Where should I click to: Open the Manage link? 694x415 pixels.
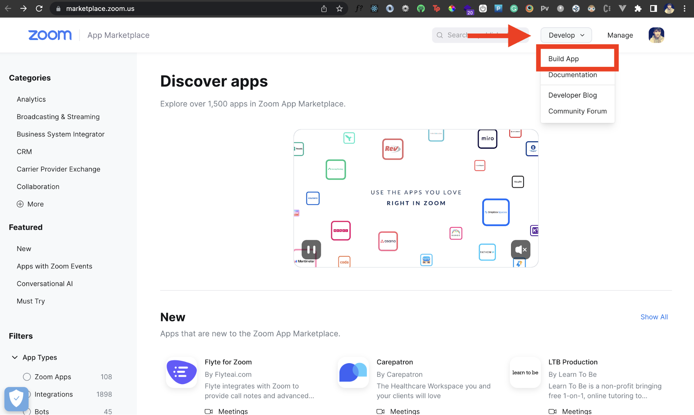tap(620, 35)
